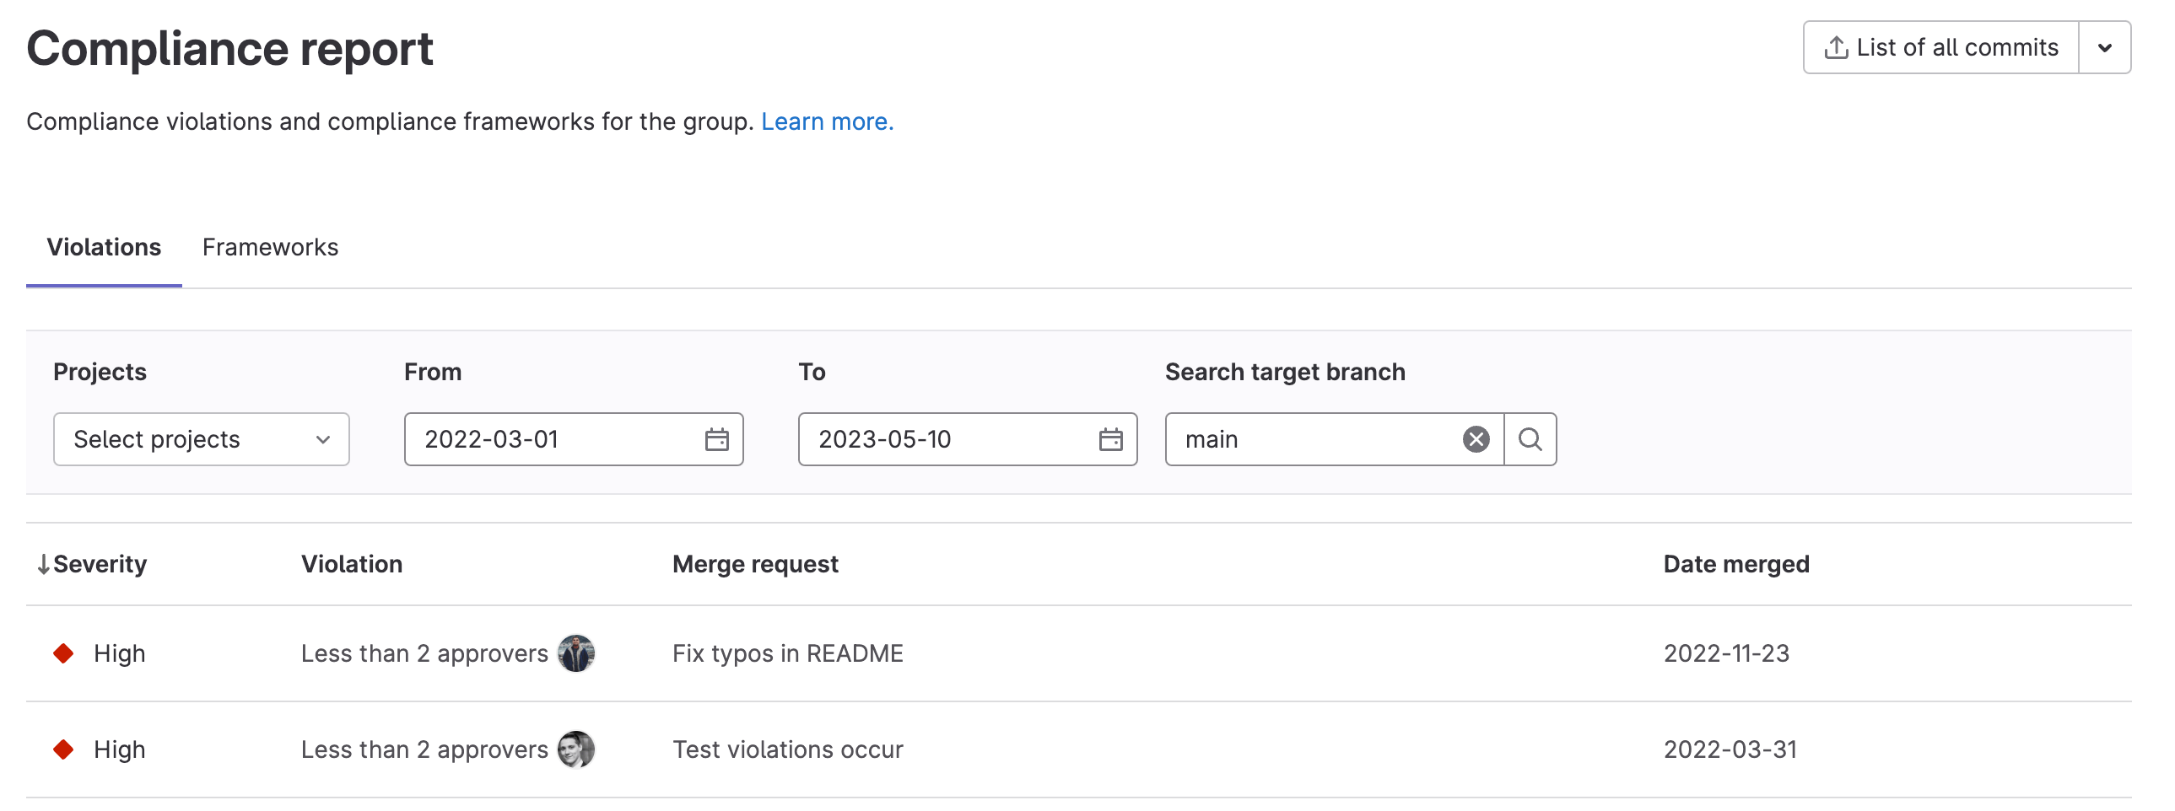Click the export icon beside List of all commits
Image resolution: width=2175 pixels, height=811 pixels.
point(1834,47)
